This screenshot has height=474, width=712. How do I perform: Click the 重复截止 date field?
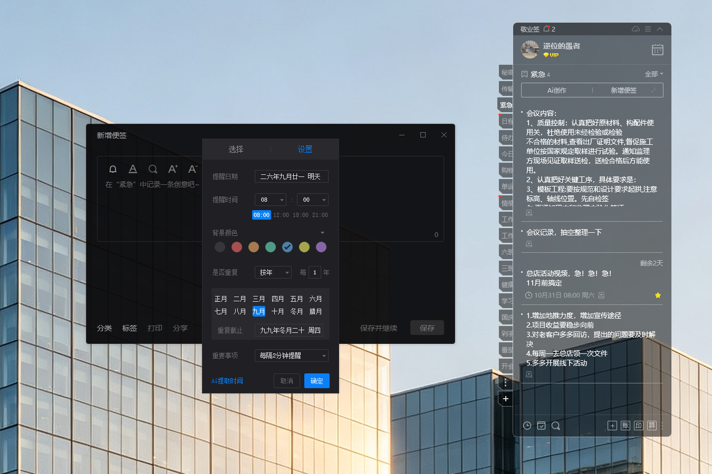click(x=289, y=330)
